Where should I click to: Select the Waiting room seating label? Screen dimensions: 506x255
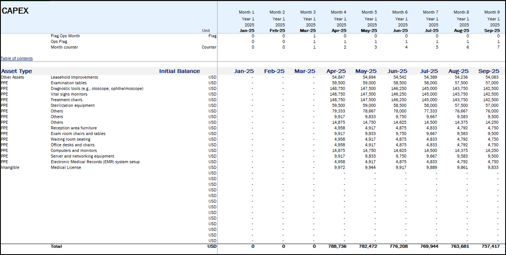[71, 139]
